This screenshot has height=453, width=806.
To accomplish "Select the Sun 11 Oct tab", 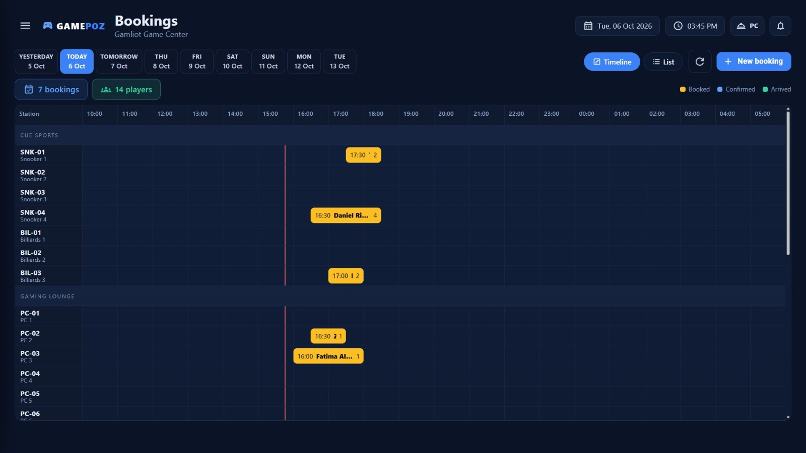I will pos(268,61).
